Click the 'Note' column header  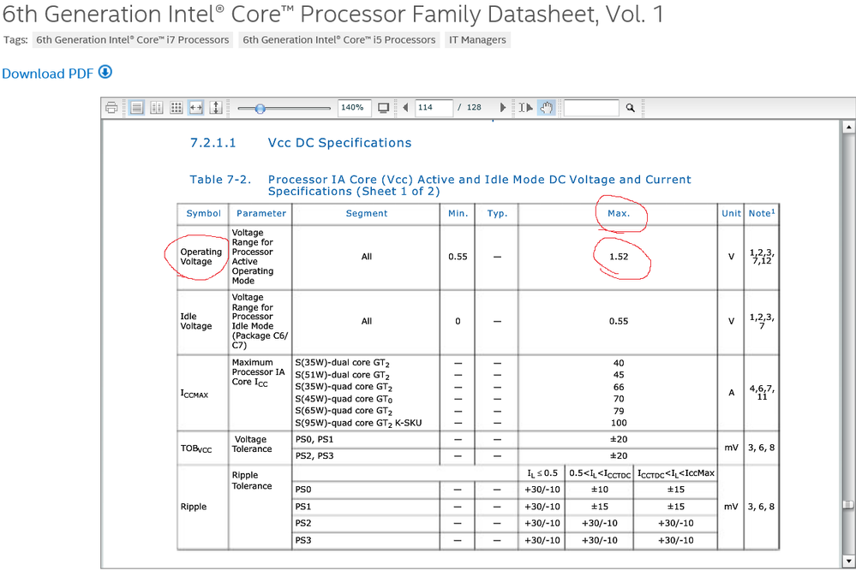[x=762, y=213]
